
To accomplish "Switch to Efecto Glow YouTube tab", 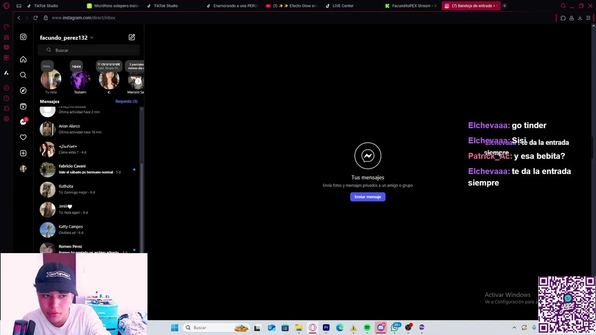I will [x=291, y=6].
